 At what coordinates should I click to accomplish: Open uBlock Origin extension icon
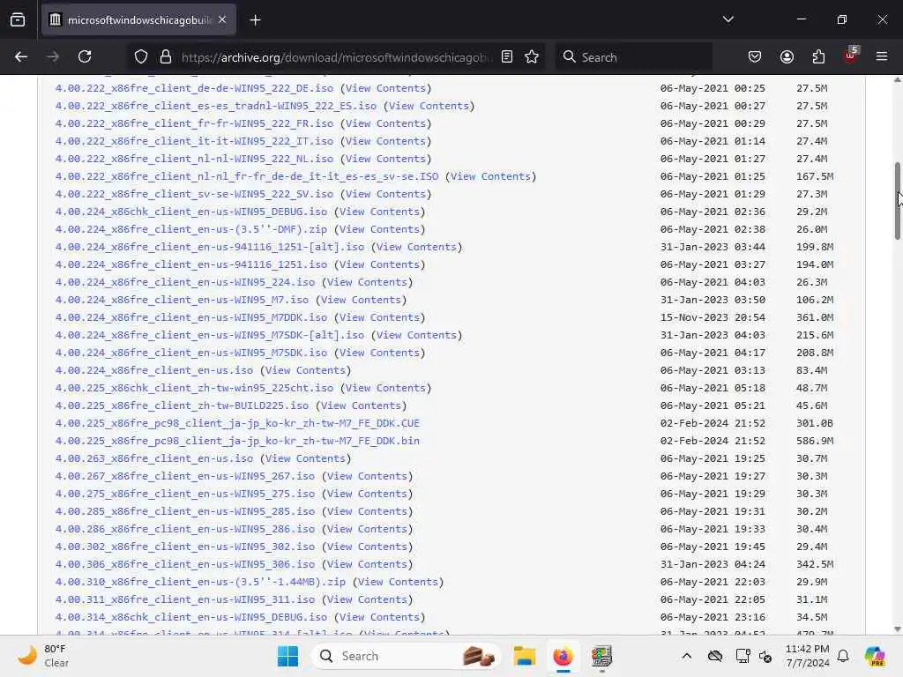850,56
